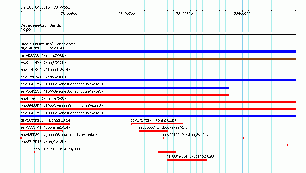Click the red bar of esv3555742
The image size is (306, 173).
click(153, 131)
